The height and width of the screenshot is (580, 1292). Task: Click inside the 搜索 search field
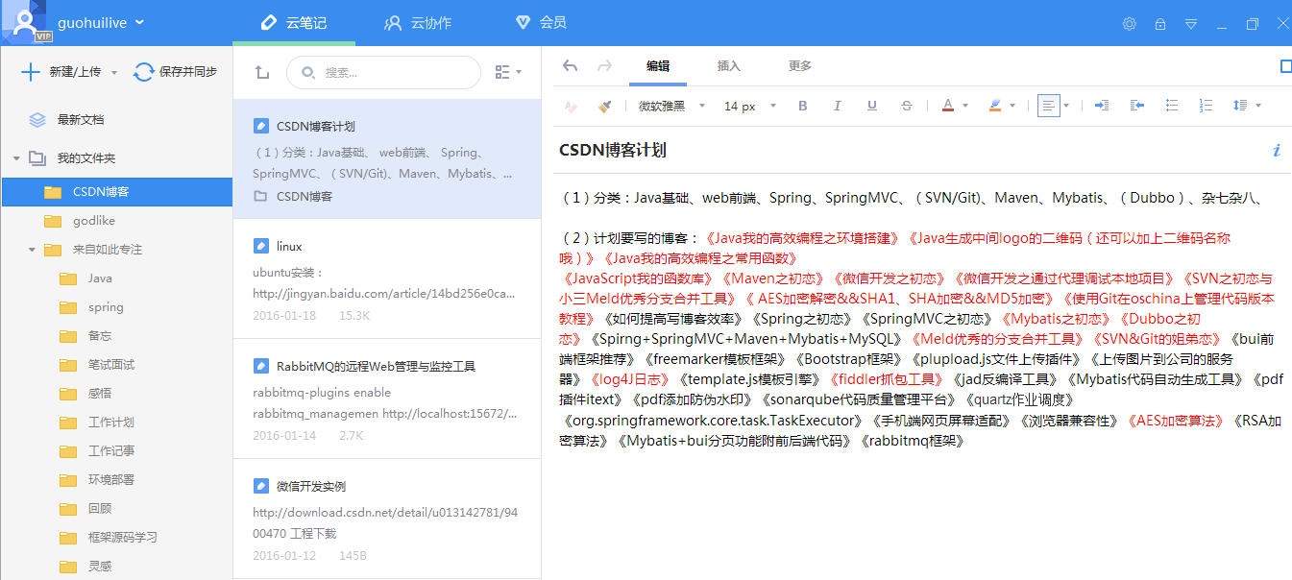click(x=384, y=72)
